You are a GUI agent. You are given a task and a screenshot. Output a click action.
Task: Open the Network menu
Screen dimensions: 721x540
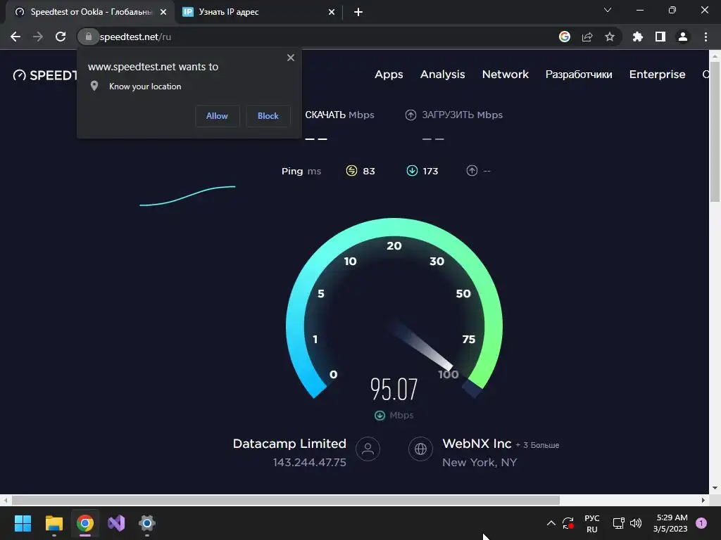(x=506, y=75)
